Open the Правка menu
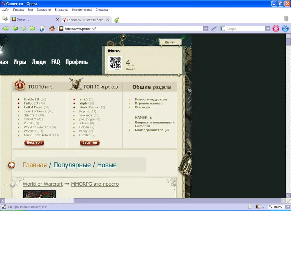Viewport: 291px width, 256px height. [x=18, y=10]
